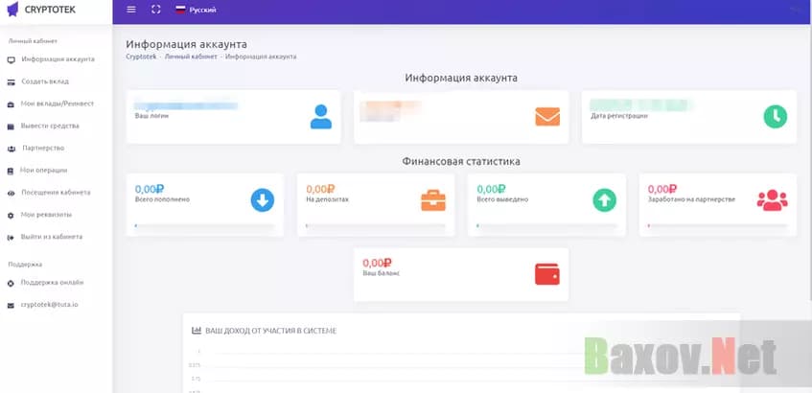Click the lifebuoy icon beside Поддержка онлайн

(11, 283)
